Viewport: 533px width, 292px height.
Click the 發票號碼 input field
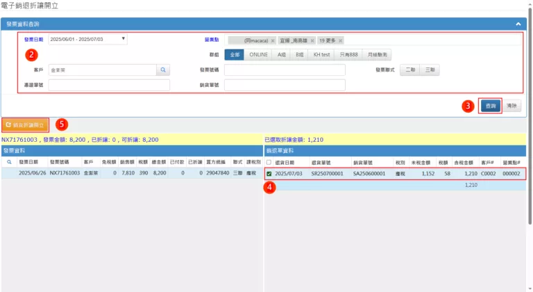pos(284,70)
